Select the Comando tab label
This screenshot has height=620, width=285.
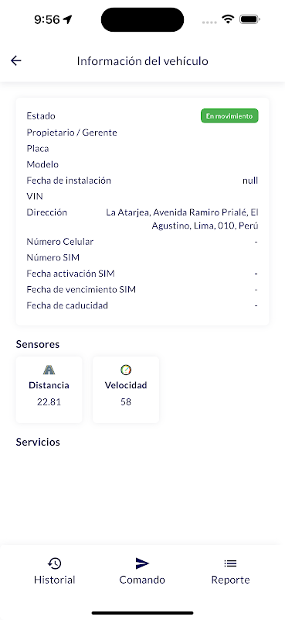coord(142,580)
